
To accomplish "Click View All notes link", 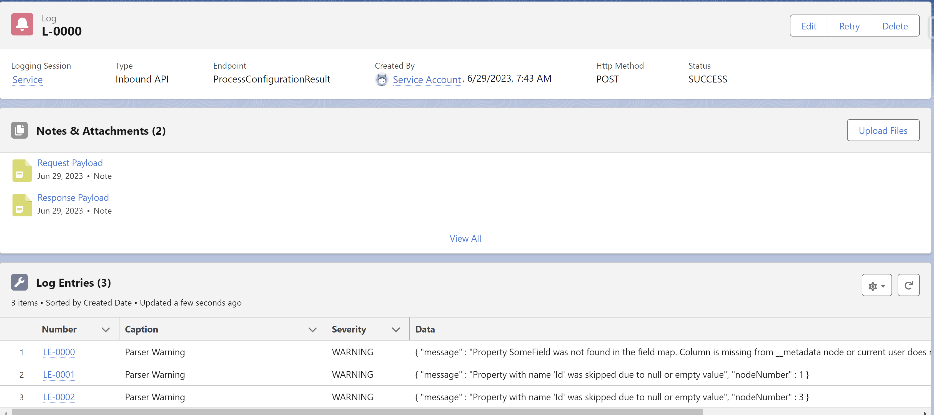I will pyautogui.click(x=465, y=238).
